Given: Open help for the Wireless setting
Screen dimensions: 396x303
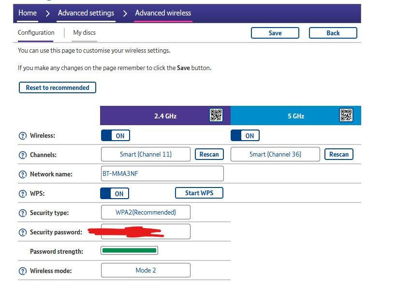Looking at the screenshot, I should 23,136.
